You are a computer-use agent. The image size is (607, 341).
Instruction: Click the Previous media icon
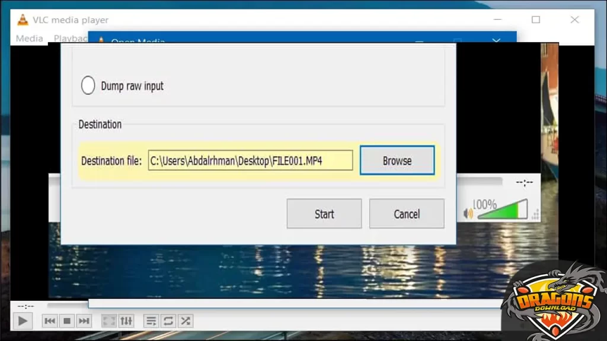(x=49, y=320)
